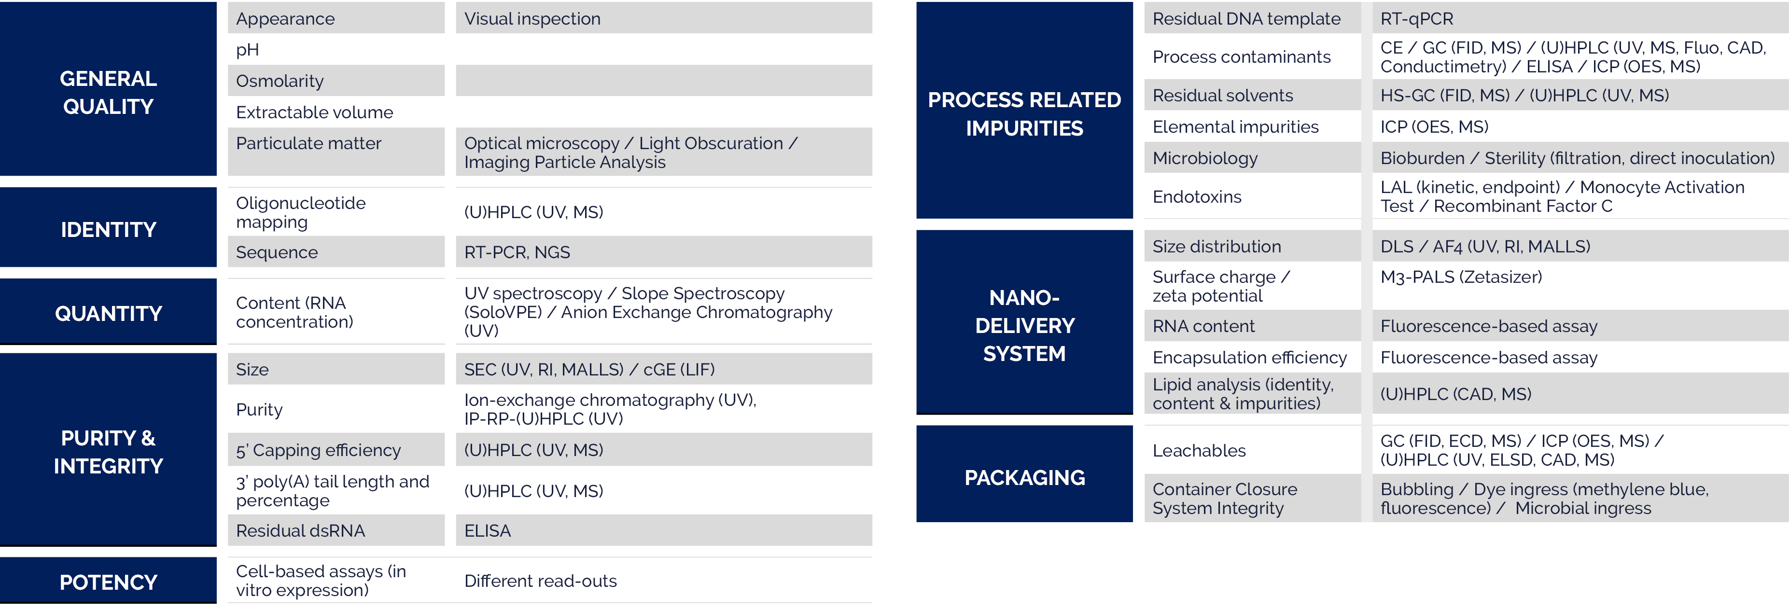The height and width of the screenshot is (610, 1789).
Task: Select the Encapsulation efficiency entry
Action: click(1253, 357)
